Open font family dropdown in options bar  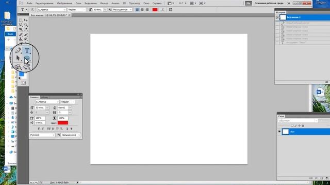coord(64,10)
